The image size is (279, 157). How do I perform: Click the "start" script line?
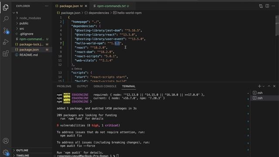coord(102,77)
